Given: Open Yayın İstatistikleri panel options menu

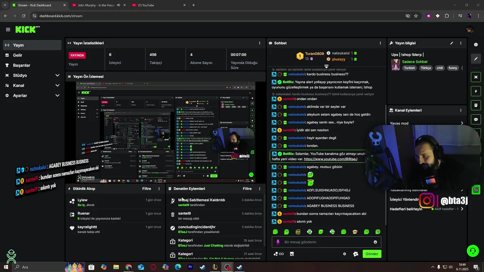Looking at the screenshot, I should click(x=259, y=43).
